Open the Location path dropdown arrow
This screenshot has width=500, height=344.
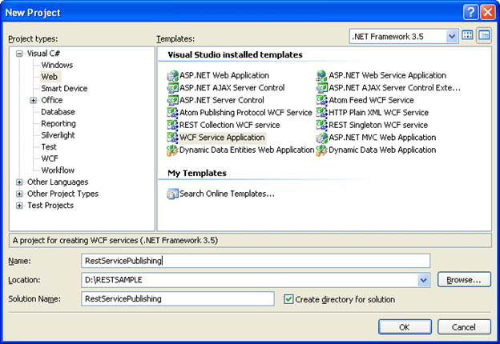(x=423, y=280)
